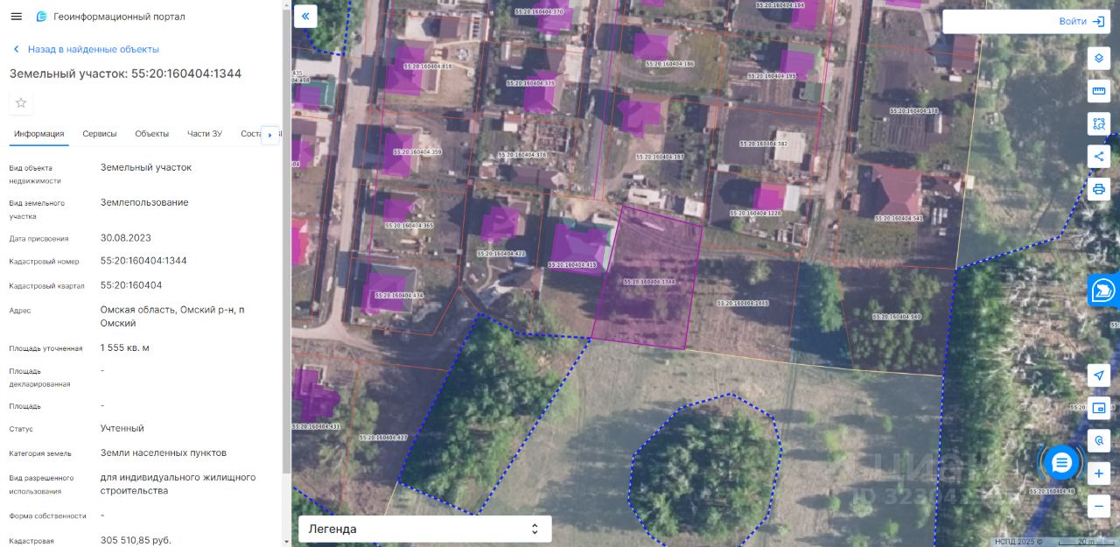The height and width of the screenshot is (547, 1120).
Task: Open the blue side widget tab
Action: (x=1104, y=290)
